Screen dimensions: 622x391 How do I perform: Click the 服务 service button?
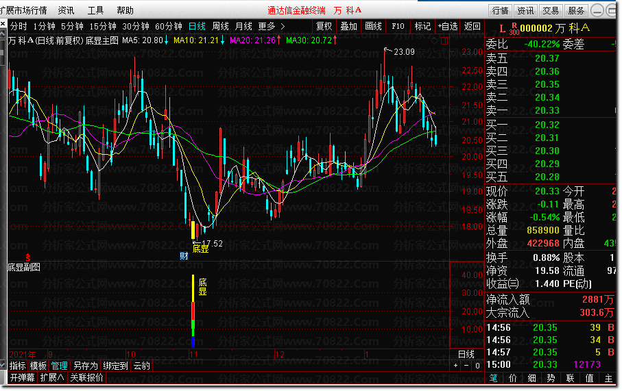tap(576, 11)
